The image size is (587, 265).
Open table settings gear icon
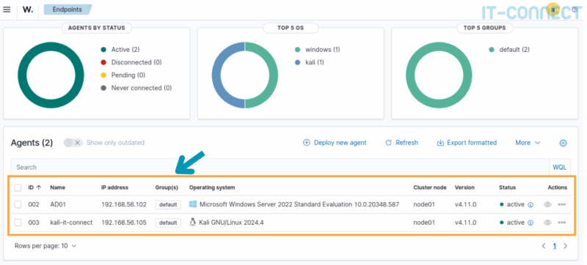pyautogui.click(x=563, y=143)
